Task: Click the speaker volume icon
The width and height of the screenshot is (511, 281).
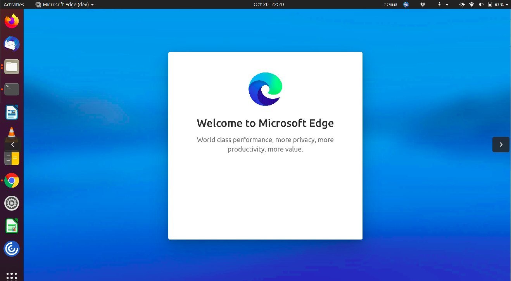Action: pos(481,4)
